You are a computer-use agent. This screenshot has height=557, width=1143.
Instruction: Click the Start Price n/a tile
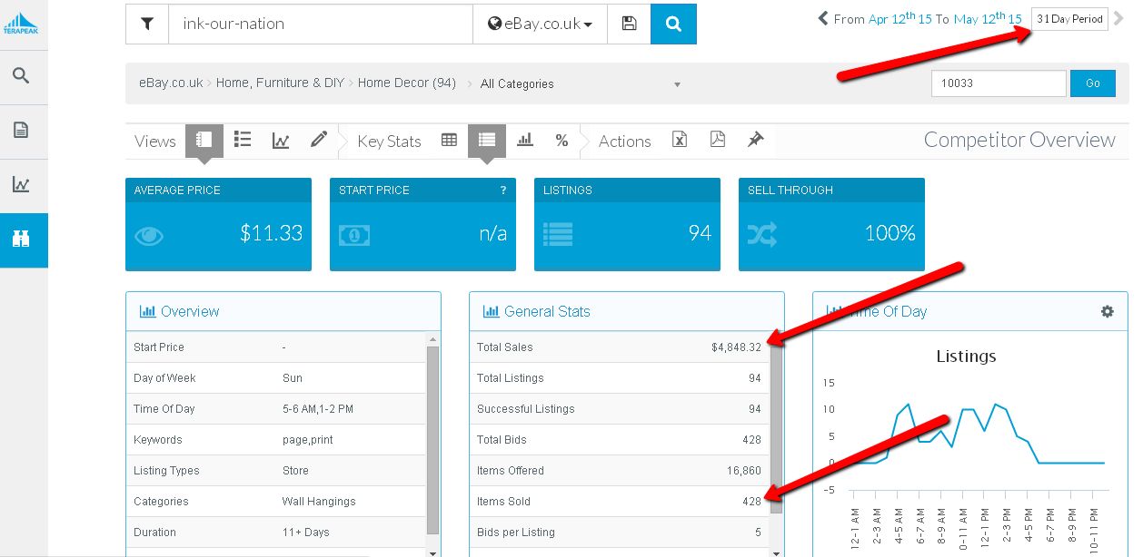(422, 224)
